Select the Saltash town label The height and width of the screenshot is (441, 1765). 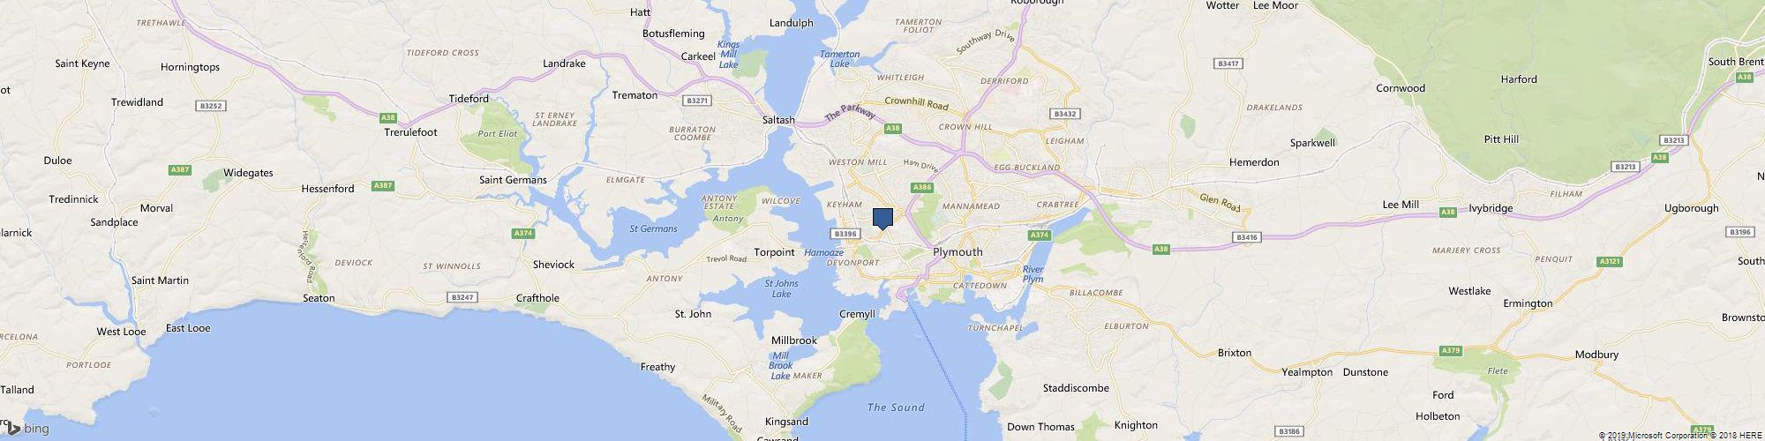pos(778,120)
